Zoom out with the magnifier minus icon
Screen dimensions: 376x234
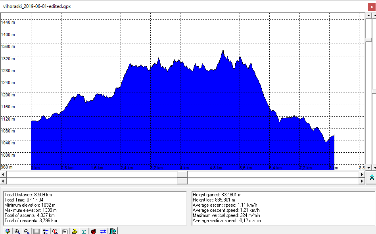[x=27, y=231]
